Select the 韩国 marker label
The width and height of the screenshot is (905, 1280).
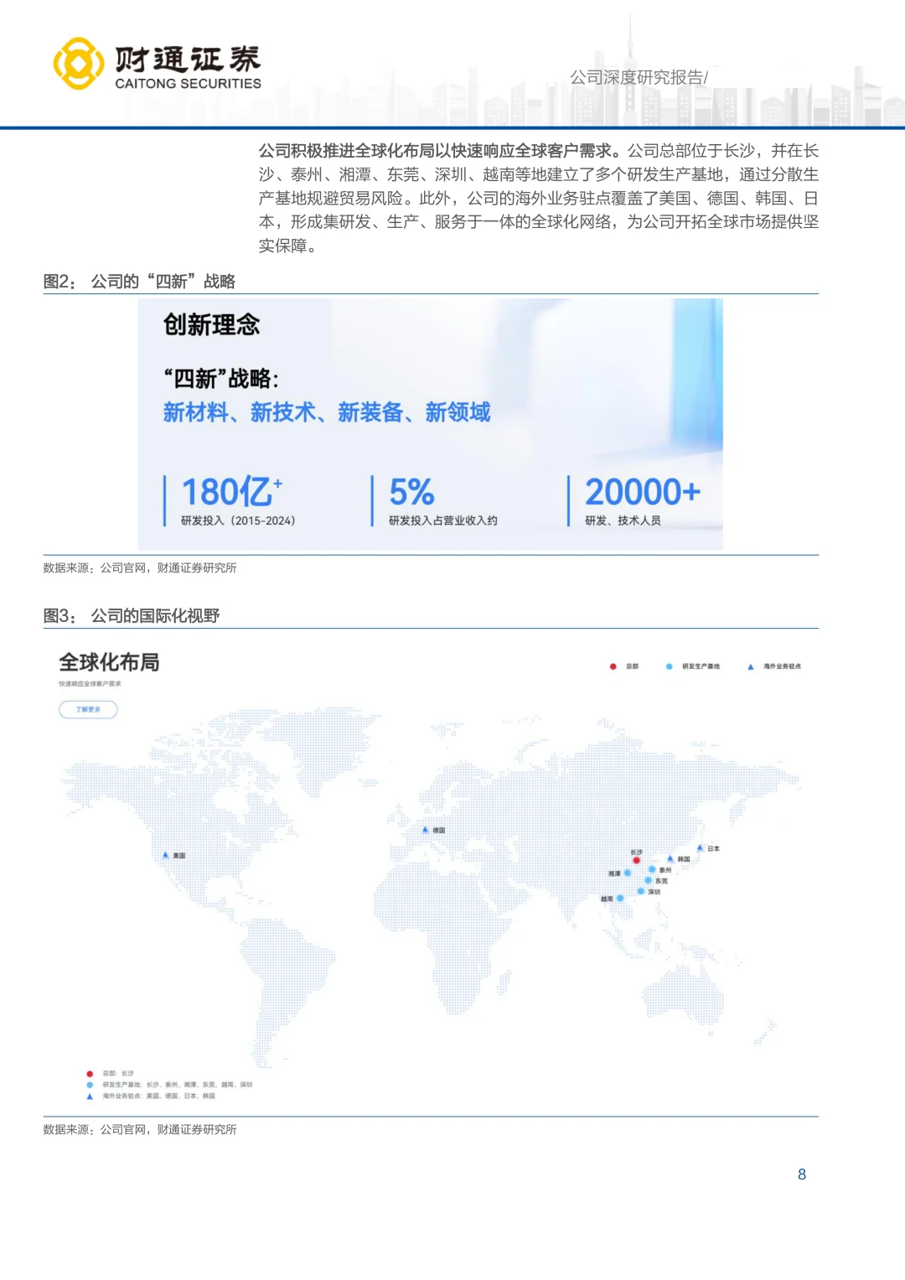[683, 858]
